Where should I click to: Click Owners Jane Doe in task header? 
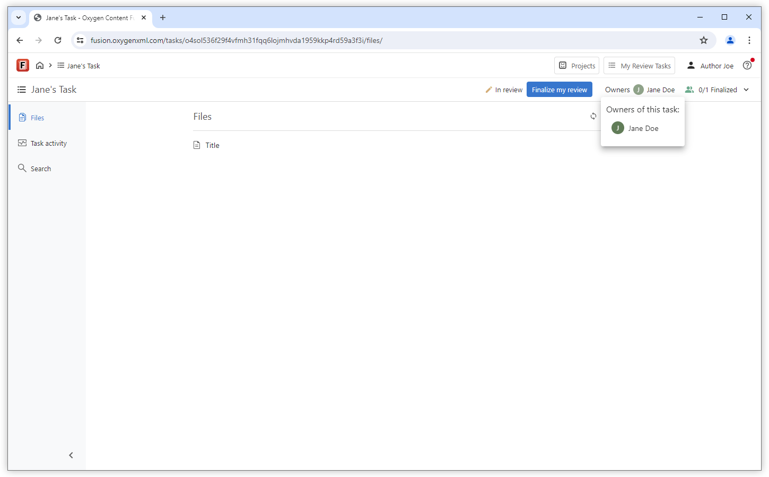640,90
